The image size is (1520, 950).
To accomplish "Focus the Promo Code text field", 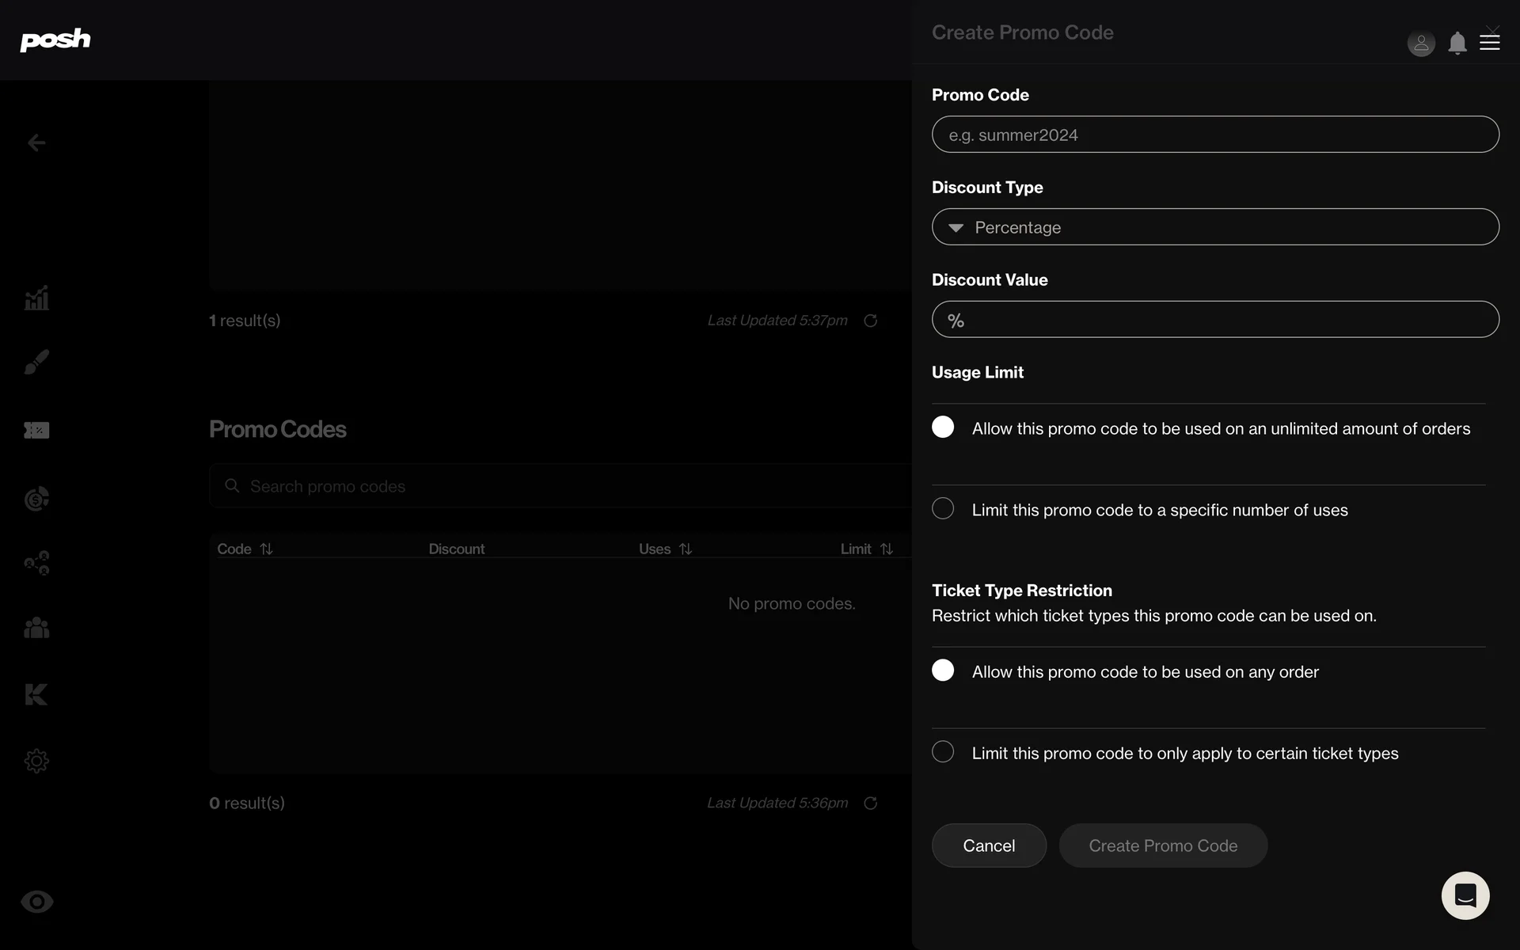I will [x=1214, y=135].
